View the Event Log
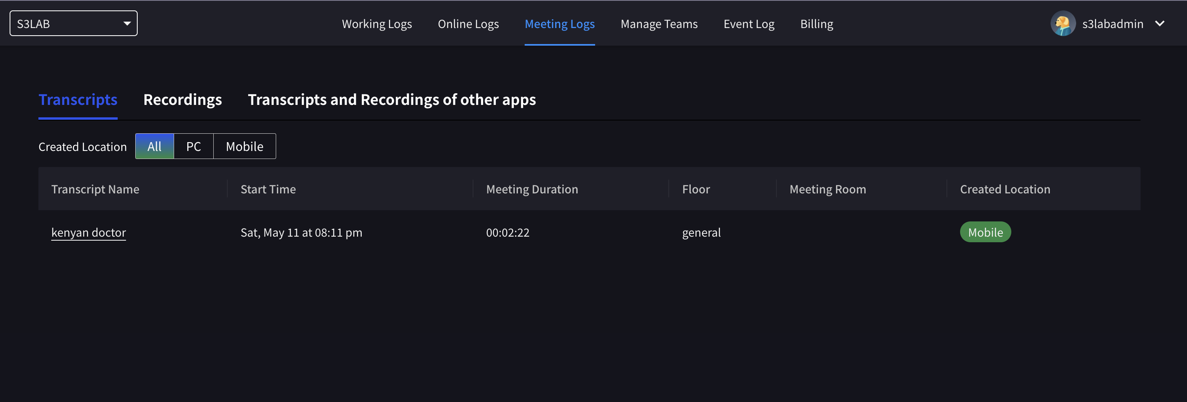 [748, 24]
